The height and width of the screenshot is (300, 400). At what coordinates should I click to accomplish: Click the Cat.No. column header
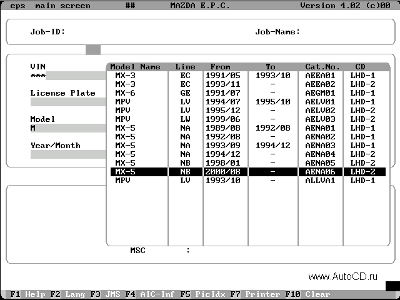point(322,67)
